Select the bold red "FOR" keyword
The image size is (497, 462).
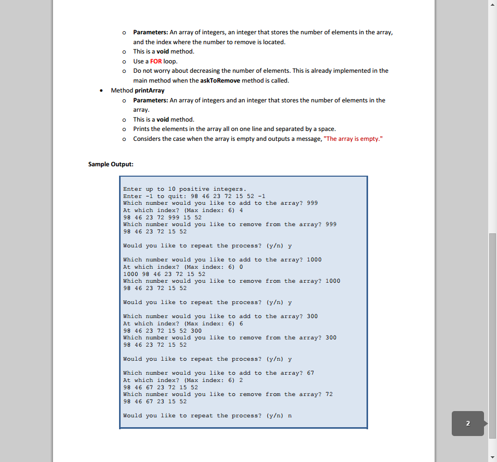pyautogui.click(x=155, y=61)
